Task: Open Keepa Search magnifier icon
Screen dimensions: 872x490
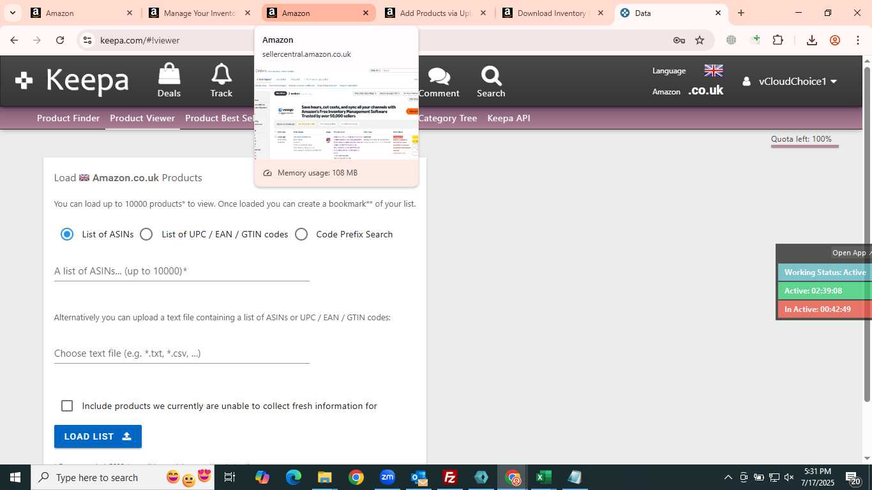Action: coord(491,80)
